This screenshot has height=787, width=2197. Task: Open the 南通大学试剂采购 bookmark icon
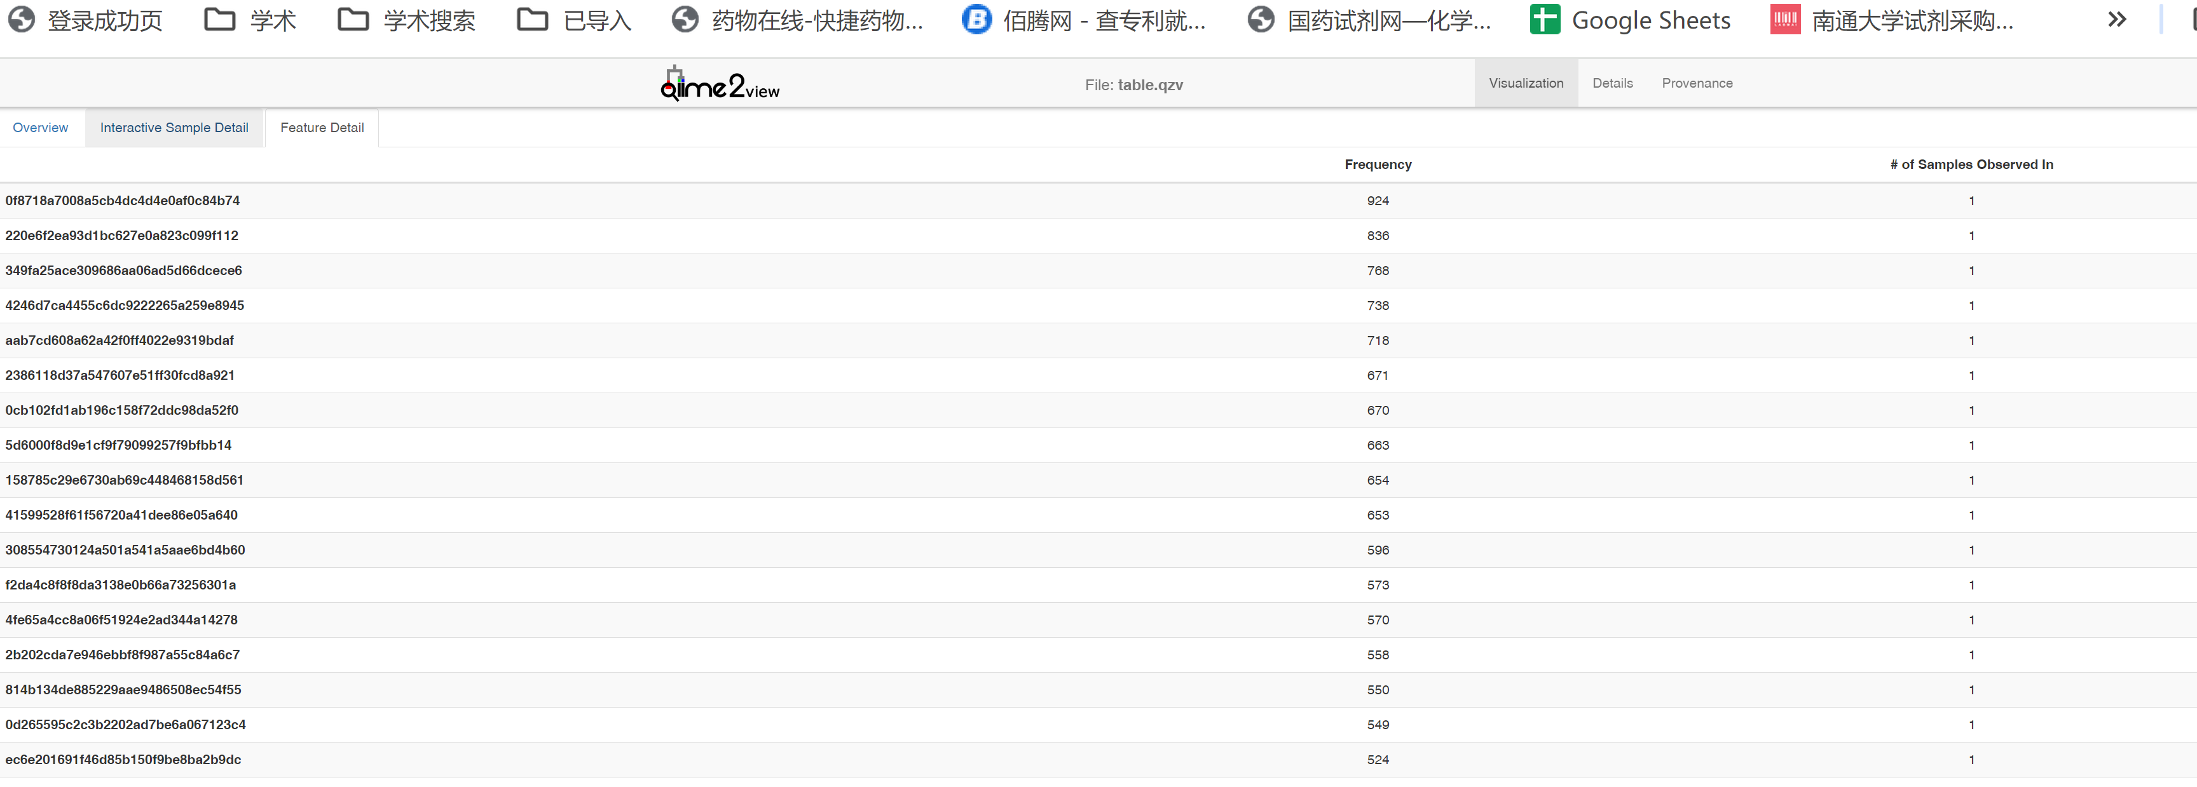tap(1784, 20)
